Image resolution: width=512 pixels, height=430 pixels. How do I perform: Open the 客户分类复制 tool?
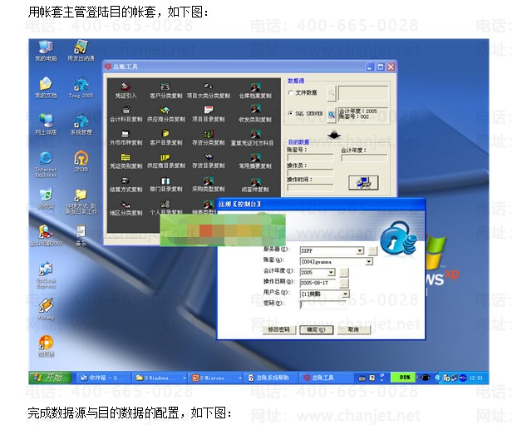pos(166,91)
